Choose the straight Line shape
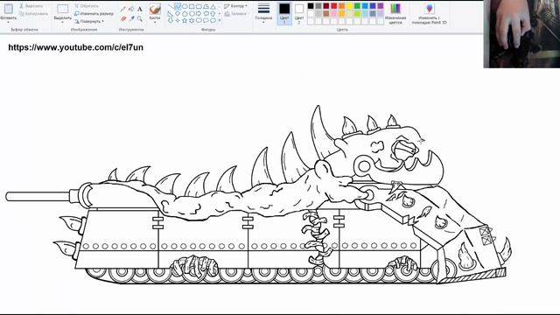 (x=171, y=6)
